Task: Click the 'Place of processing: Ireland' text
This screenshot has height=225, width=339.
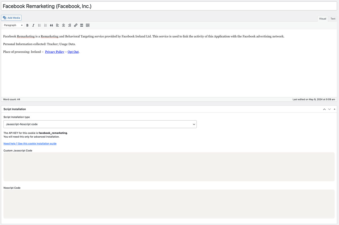Action: click(x=22, y=52)
